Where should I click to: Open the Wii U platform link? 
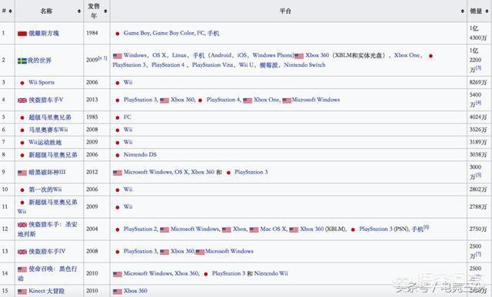pos(246,65)
